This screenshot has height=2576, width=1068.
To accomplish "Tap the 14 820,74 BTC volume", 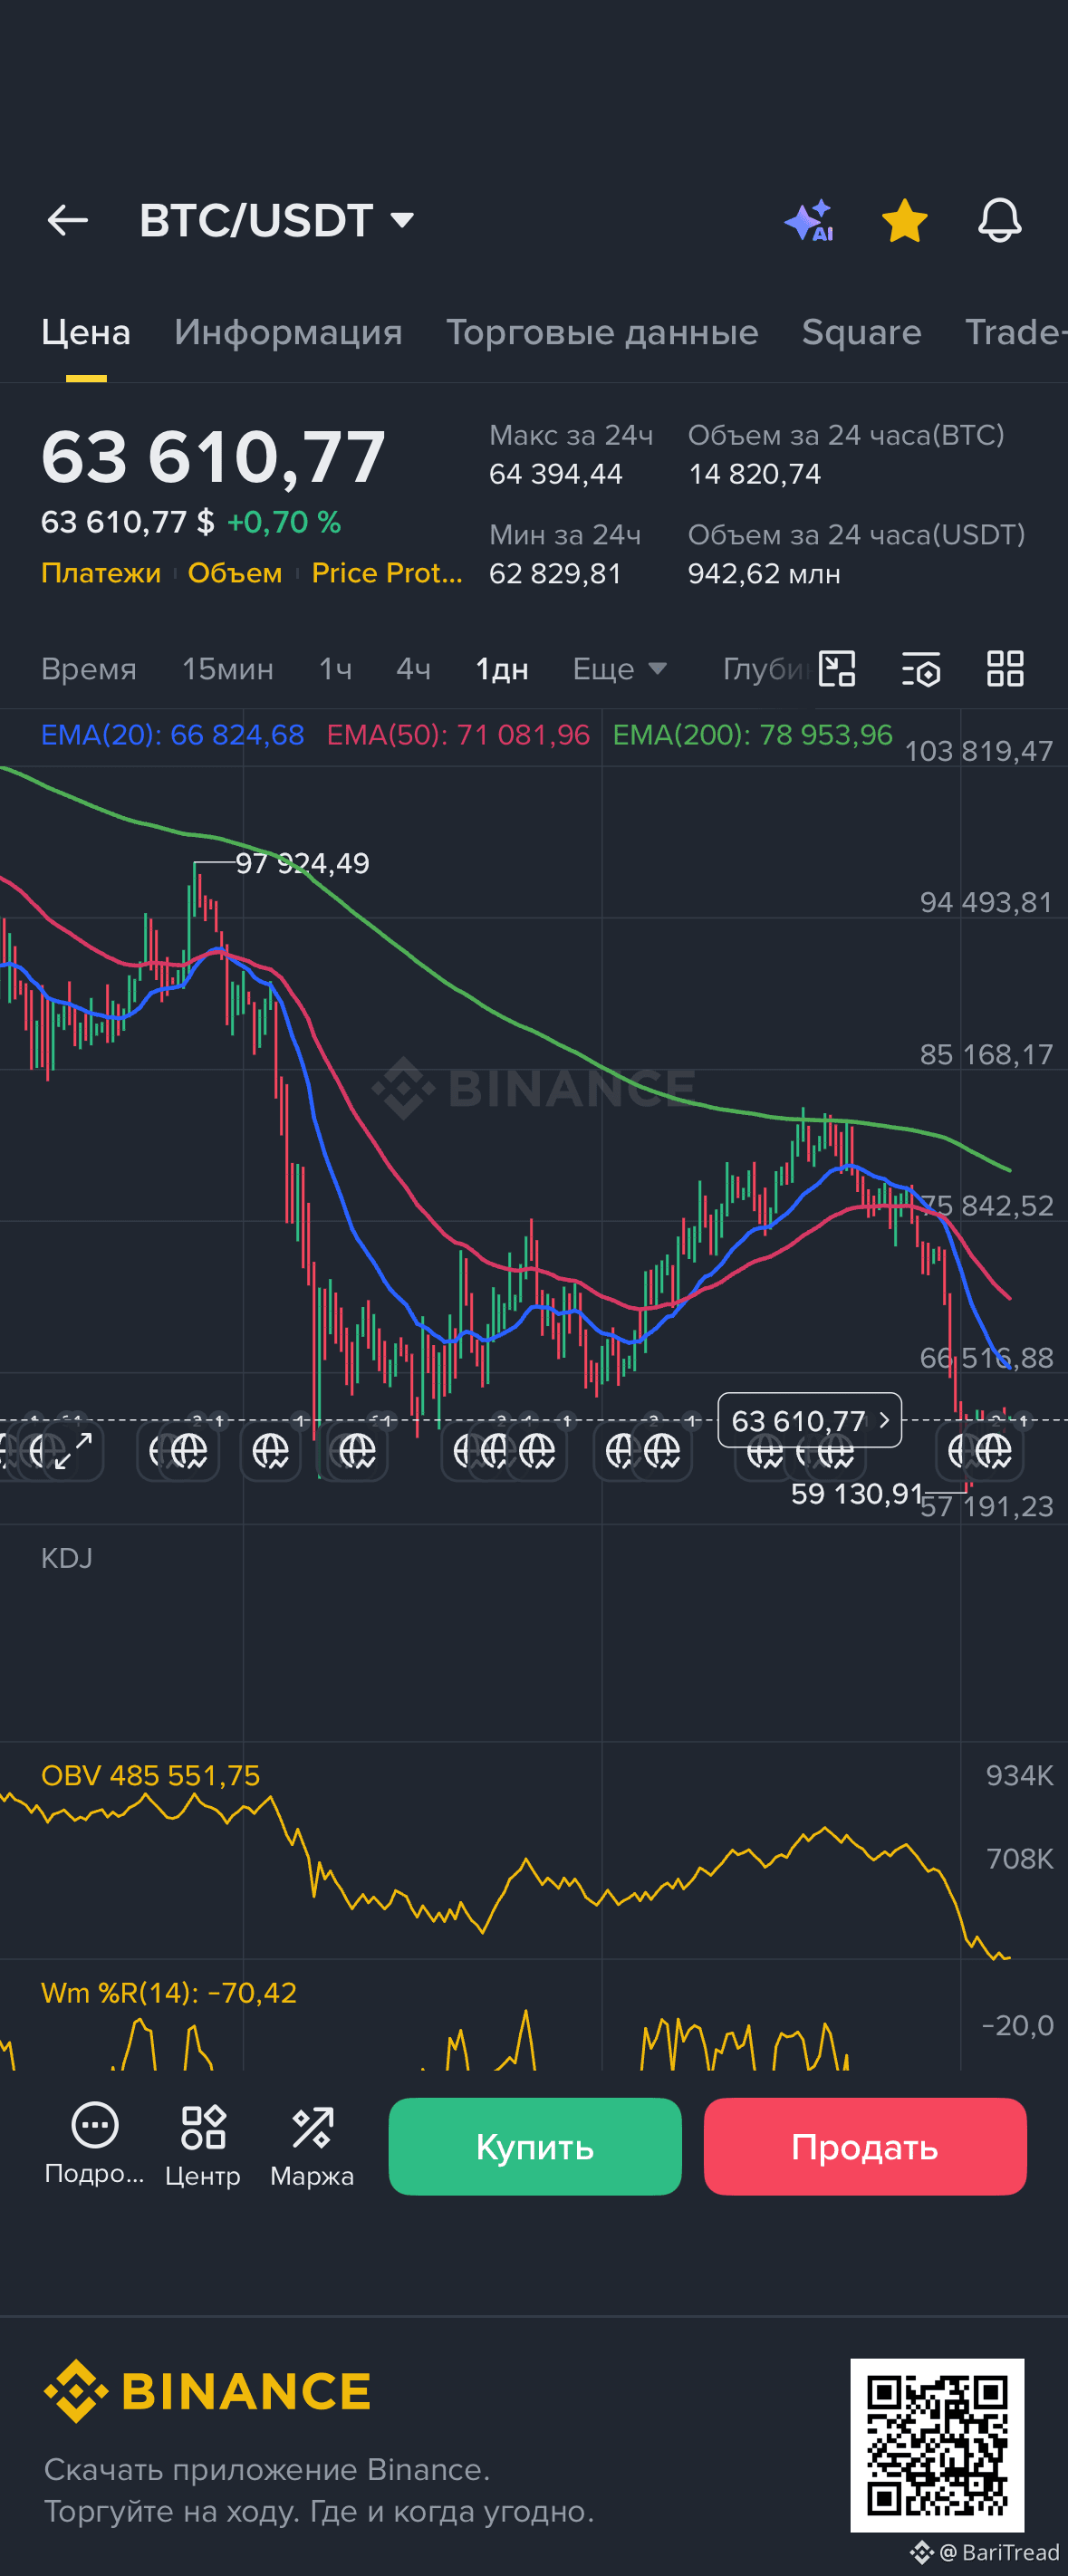I will pyautogui.click(x=755, y=474).
